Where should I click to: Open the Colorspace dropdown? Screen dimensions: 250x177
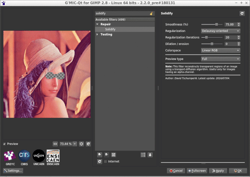point(221,50)
